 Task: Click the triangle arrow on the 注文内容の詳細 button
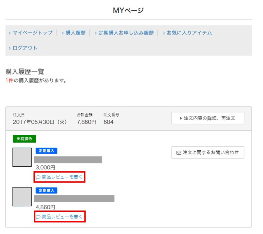click(x=181, y=118)
